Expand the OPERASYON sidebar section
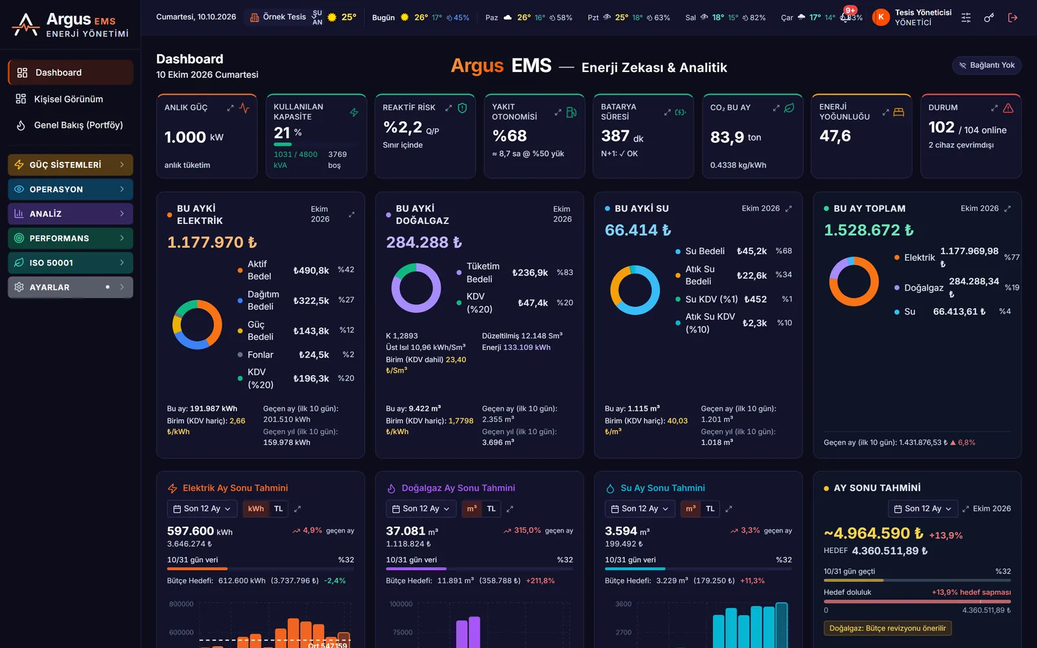Image resolution: width=1037 pixels, height=648 pixels. pos(71,189)
